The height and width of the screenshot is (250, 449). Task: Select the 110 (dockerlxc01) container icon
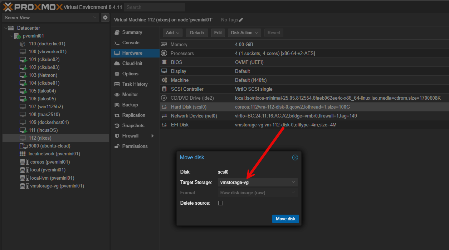pyautogui.click(x=23, y=44)
